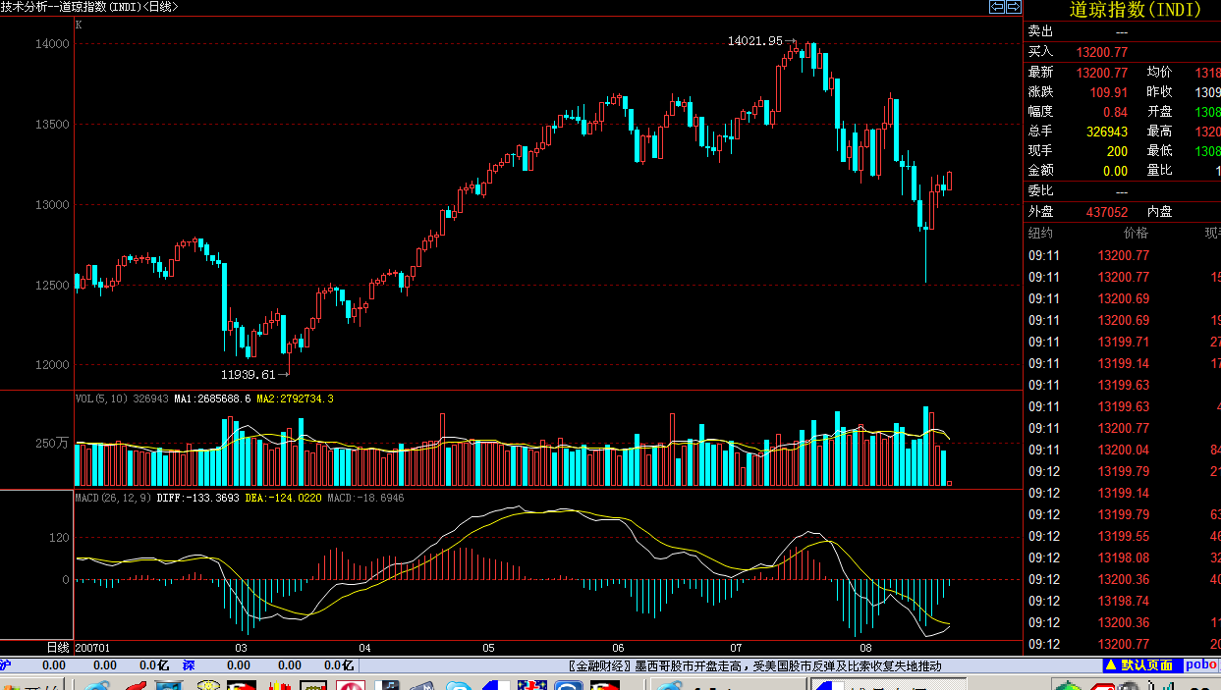Click the 金融财经 news ticker headline

point(754,665)
